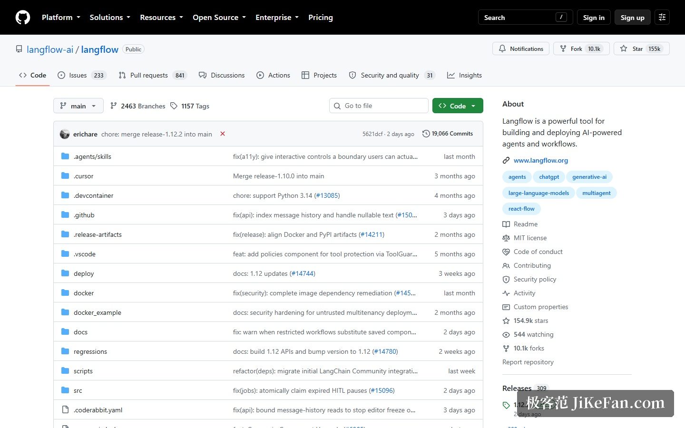View commit history via 19,066 Commits
The image size is (685, 428).
click(x=448, y=134)
